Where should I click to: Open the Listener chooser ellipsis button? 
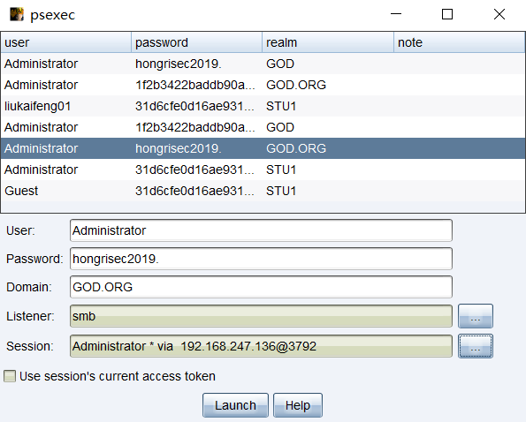point(476,316)
